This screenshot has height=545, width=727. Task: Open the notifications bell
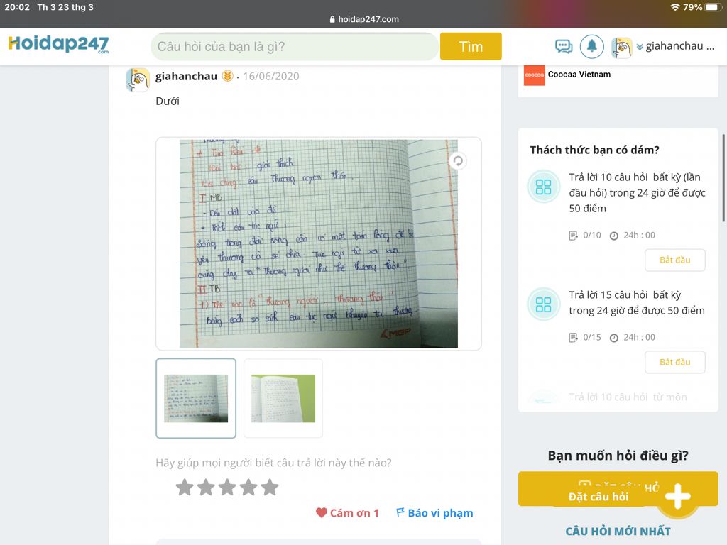(x=592, y=46)
